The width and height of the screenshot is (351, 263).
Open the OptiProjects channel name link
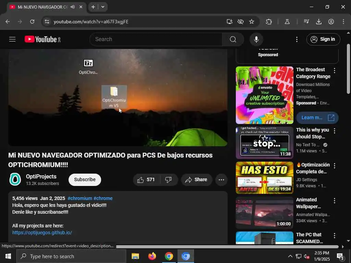(41, 176)
